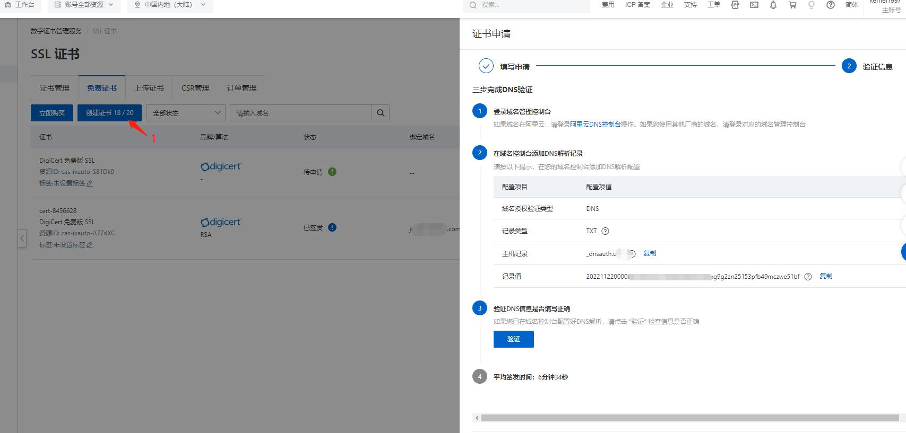The image size is (906, 433).
Task: Click the lightbulb icon in header
Action: tap(812, 5)
